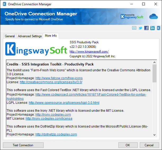Open the creativecommons.org license link
The height and width of the screenshot is (150, 162).
tap(51, 82)
